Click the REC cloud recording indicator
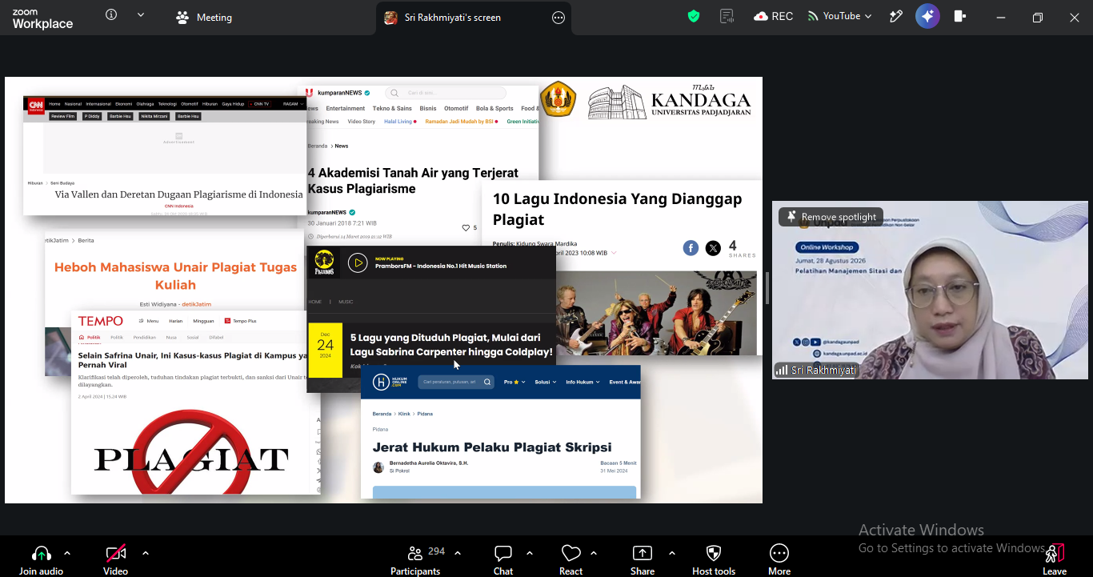This screenshot has height=577, width=1093. [774, 16]
